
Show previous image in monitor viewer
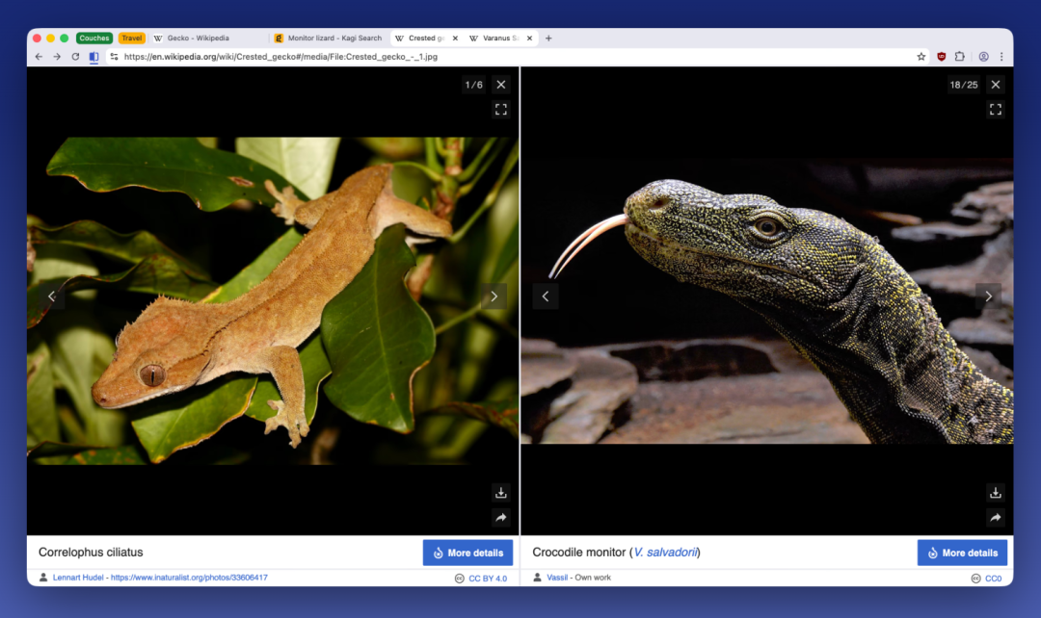[x=546, y=296]
